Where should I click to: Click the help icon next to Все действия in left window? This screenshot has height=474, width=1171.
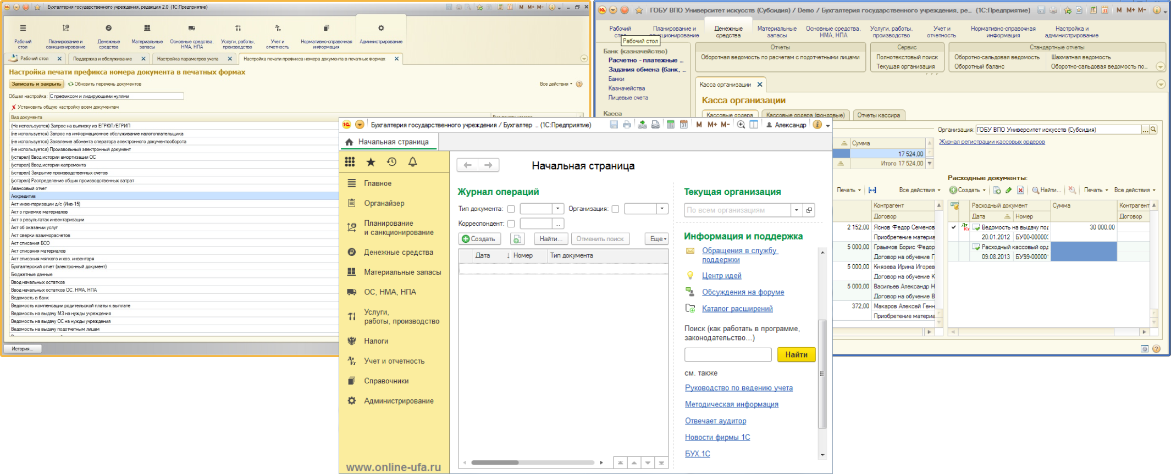(579, 84)
